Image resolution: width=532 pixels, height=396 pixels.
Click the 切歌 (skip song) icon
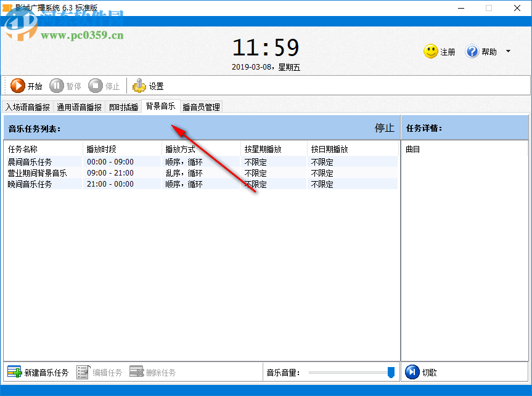coord(412,371)
